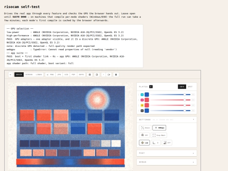Switch to LINES mode tab
This screenshot has height=171, width=228.
tap(39, 75)
